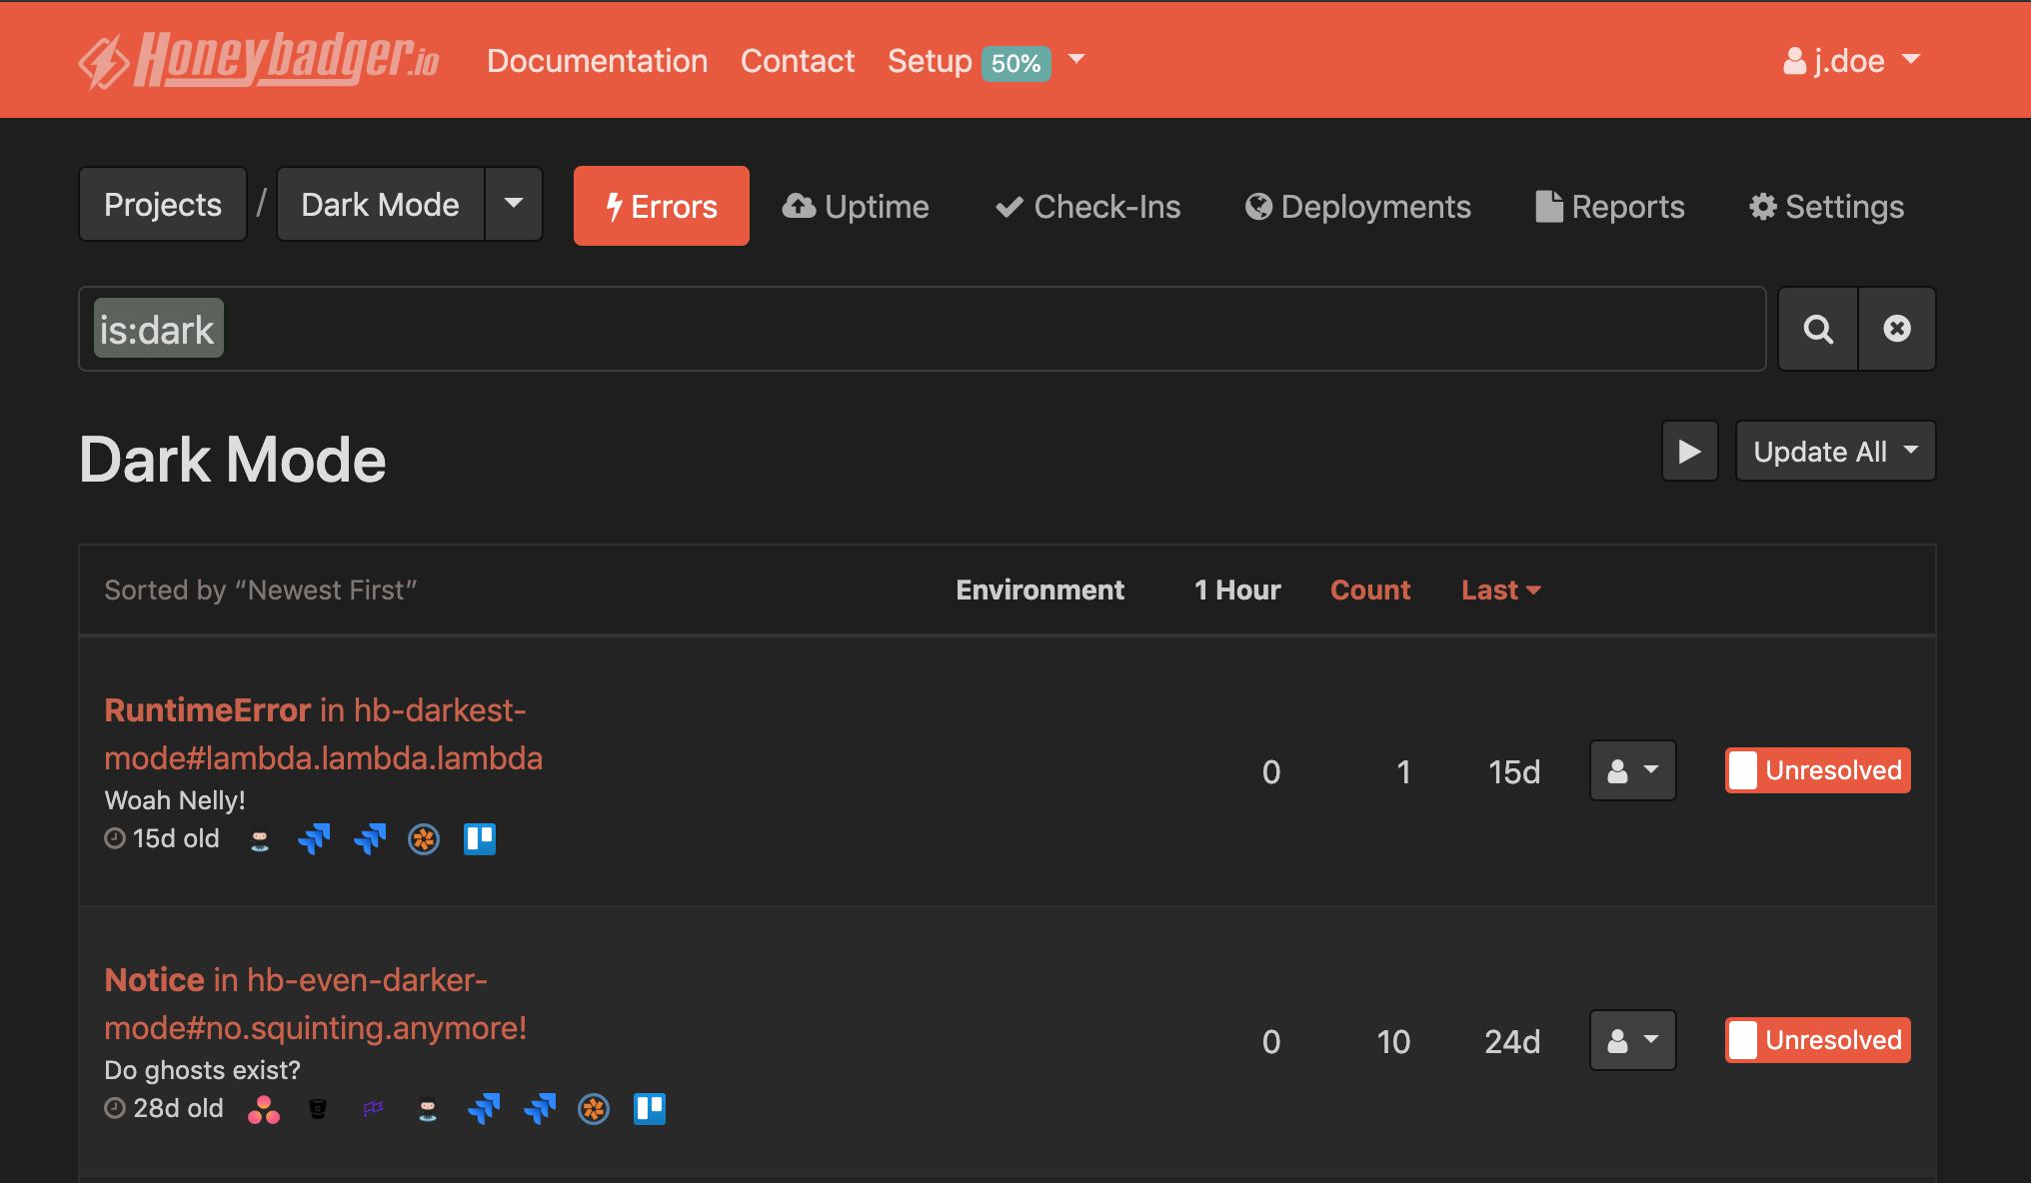Click Jira icon beside Pivotal Tracker in RuntimeError row

370,839
